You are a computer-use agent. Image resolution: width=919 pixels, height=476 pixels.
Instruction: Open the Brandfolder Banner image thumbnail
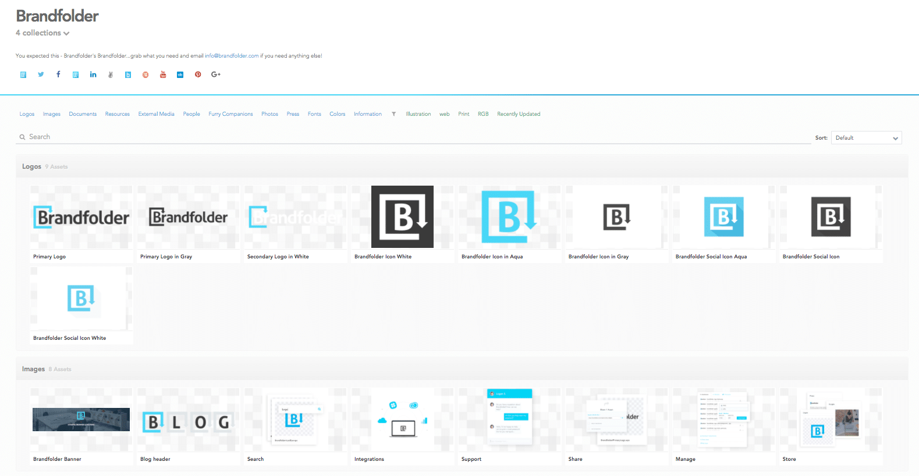pyautogui.click(x=81, y=420)
